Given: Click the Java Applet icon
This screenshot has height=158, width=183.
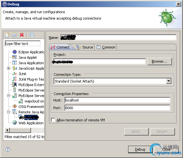Looking at the screenshot, I should (x=15, y=57).
